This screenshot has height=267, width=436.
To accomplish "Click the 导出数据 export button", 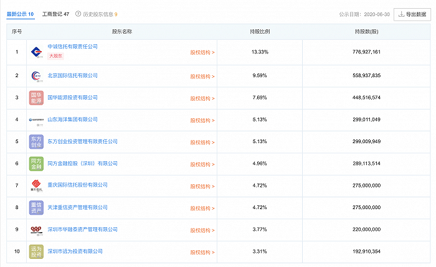I will pyautogui.click(x=412, y=14).
